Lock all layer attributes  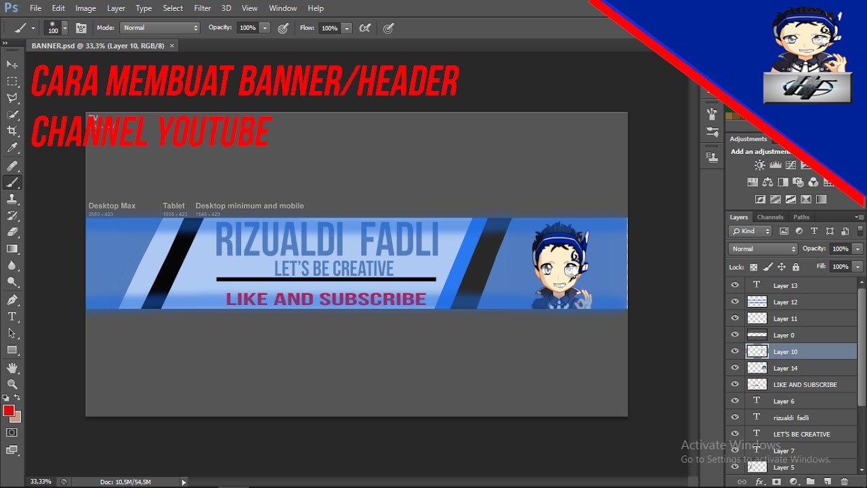(795, 267)
